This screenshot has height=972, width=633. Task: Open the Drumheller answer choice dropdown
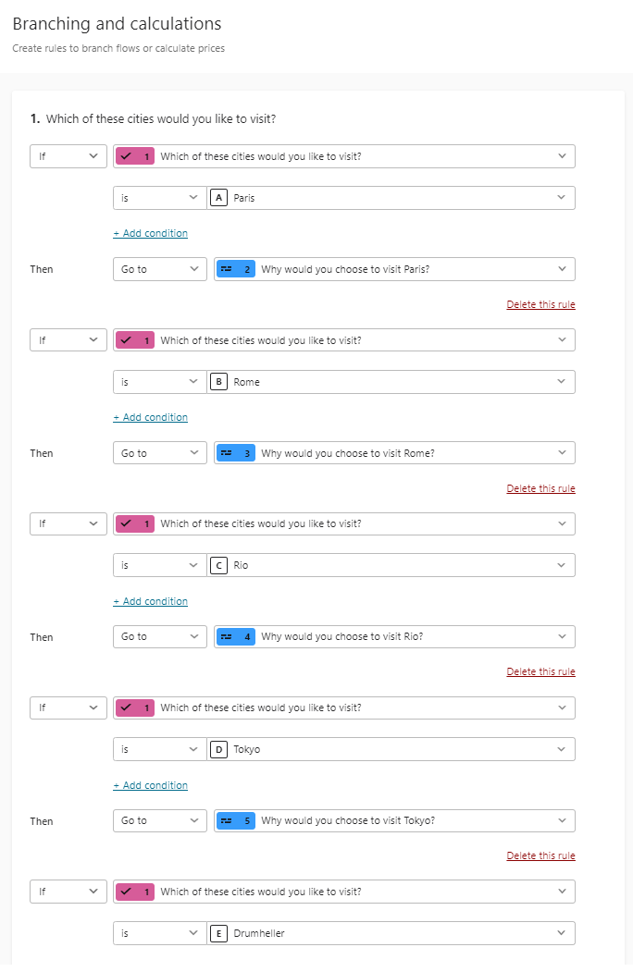pos(391,933)
